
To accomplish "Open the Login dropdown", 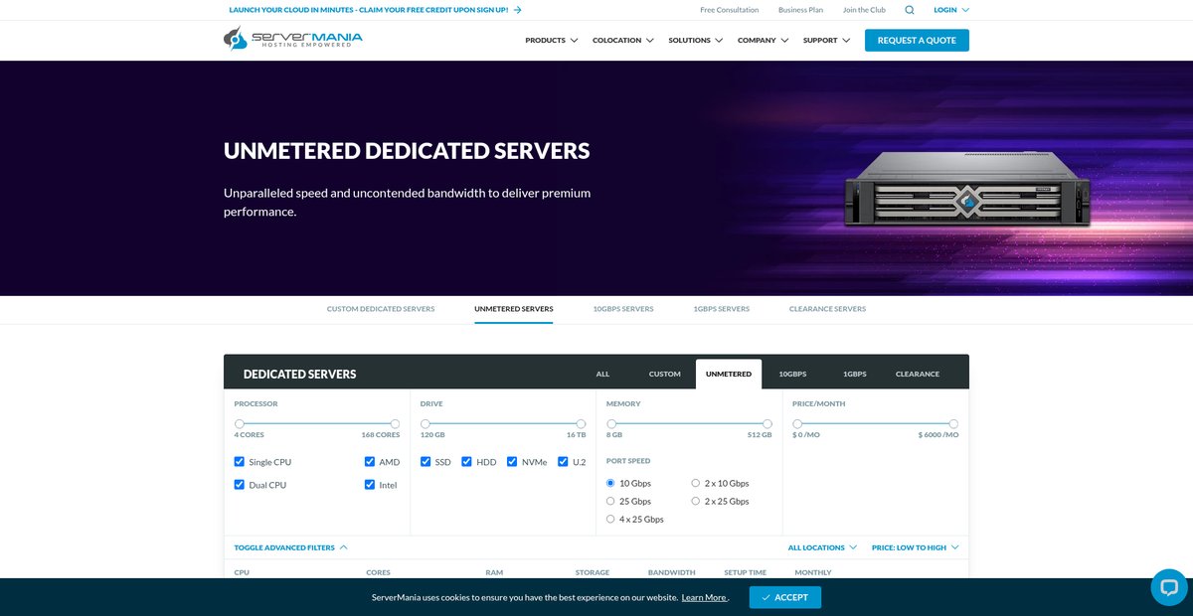I will [951, 10].
